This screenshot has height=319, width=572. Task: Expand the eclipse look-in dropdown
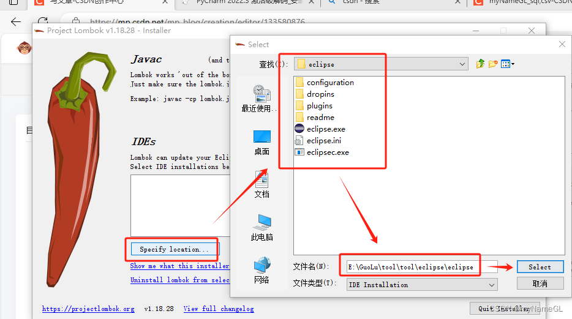462,64
